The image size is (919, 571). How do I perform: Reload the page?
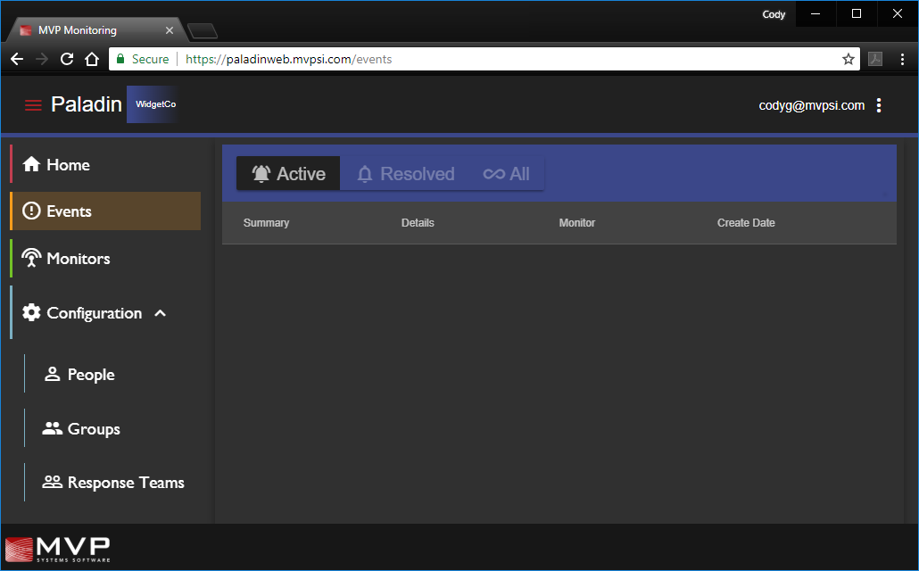66,60
